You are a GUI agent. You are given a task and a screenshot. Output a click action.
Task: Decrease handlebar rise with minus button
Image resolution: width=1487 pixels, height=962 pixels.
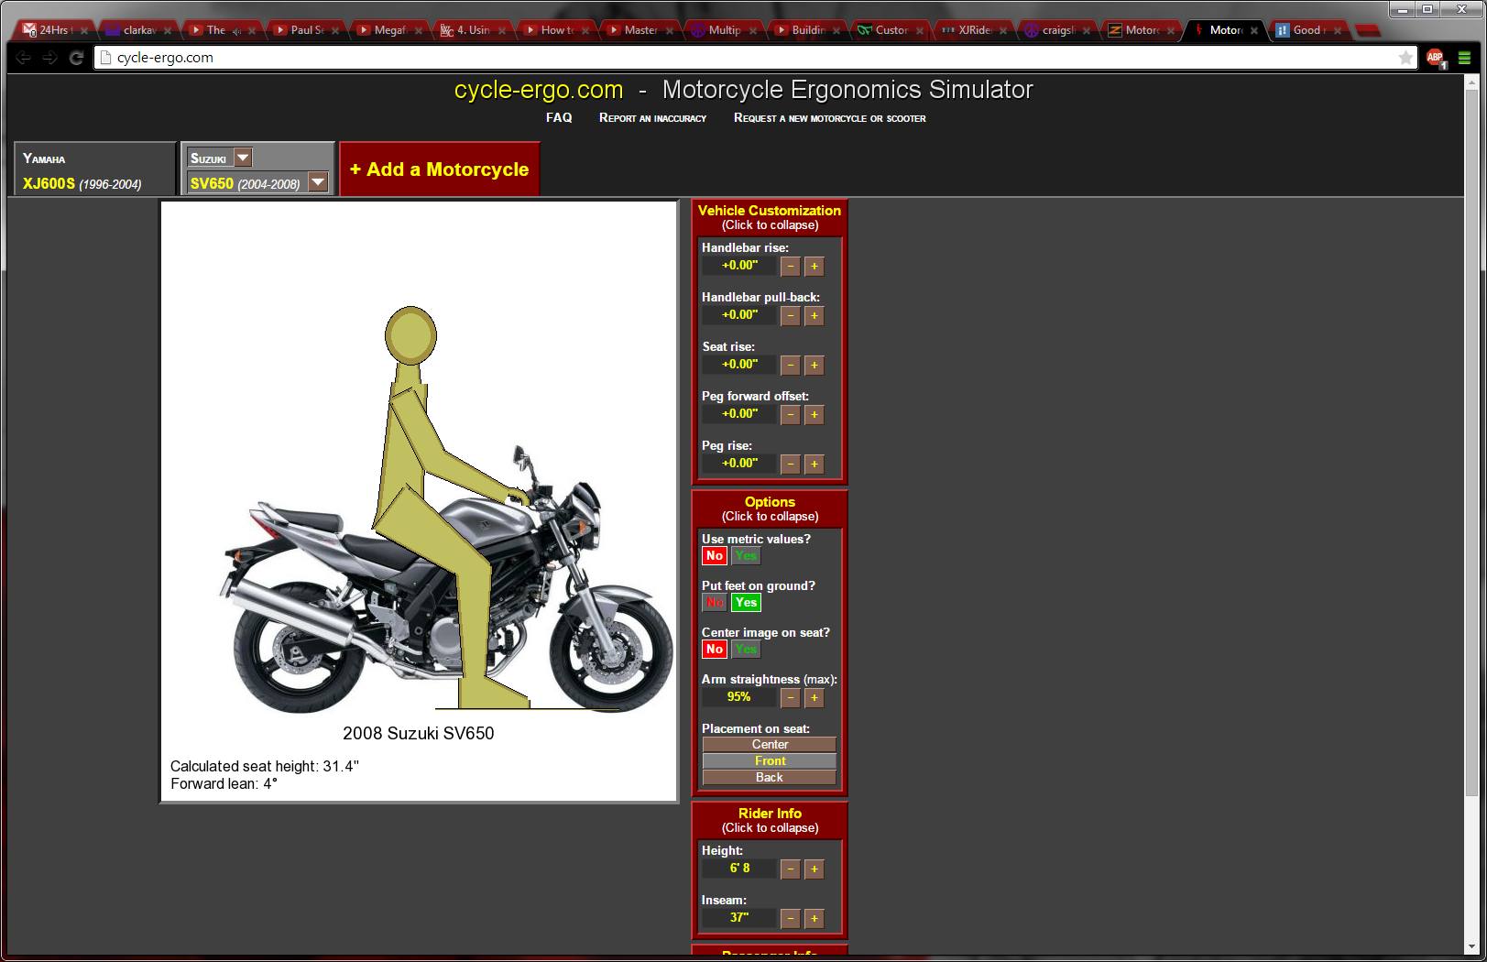click(791, 267)
